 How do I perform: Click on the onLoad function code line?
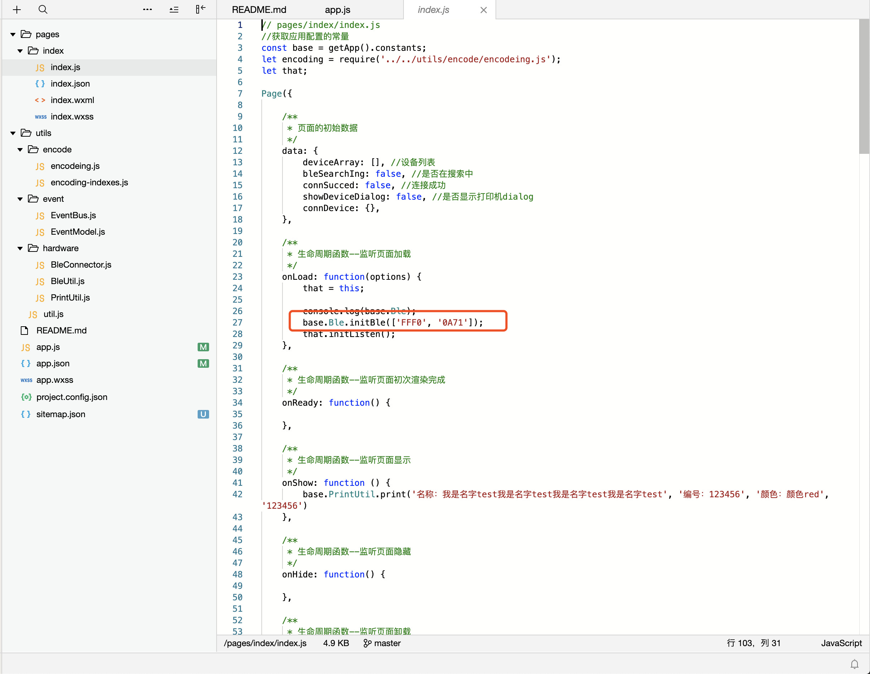click(x=352, y=277)
